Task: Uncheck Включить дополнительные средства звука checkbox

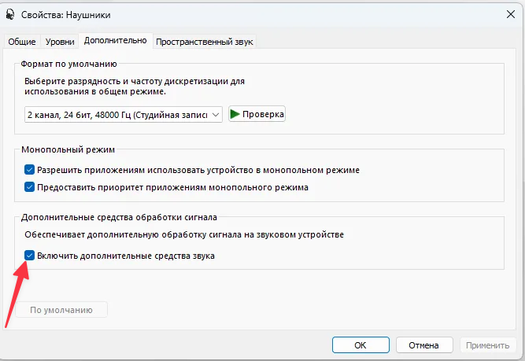Action: tap(30, 256)
